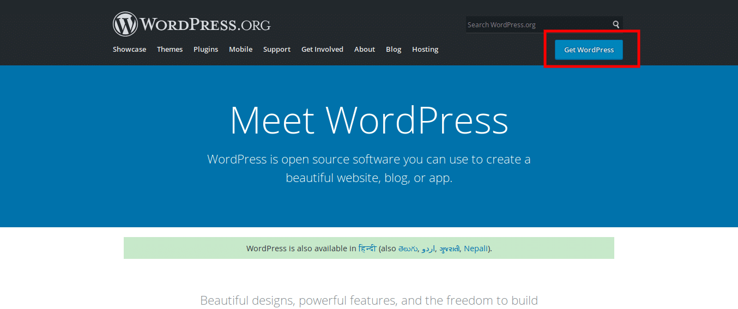Open the Showcase menu item
738x309 pixels.
pos(130,49)
